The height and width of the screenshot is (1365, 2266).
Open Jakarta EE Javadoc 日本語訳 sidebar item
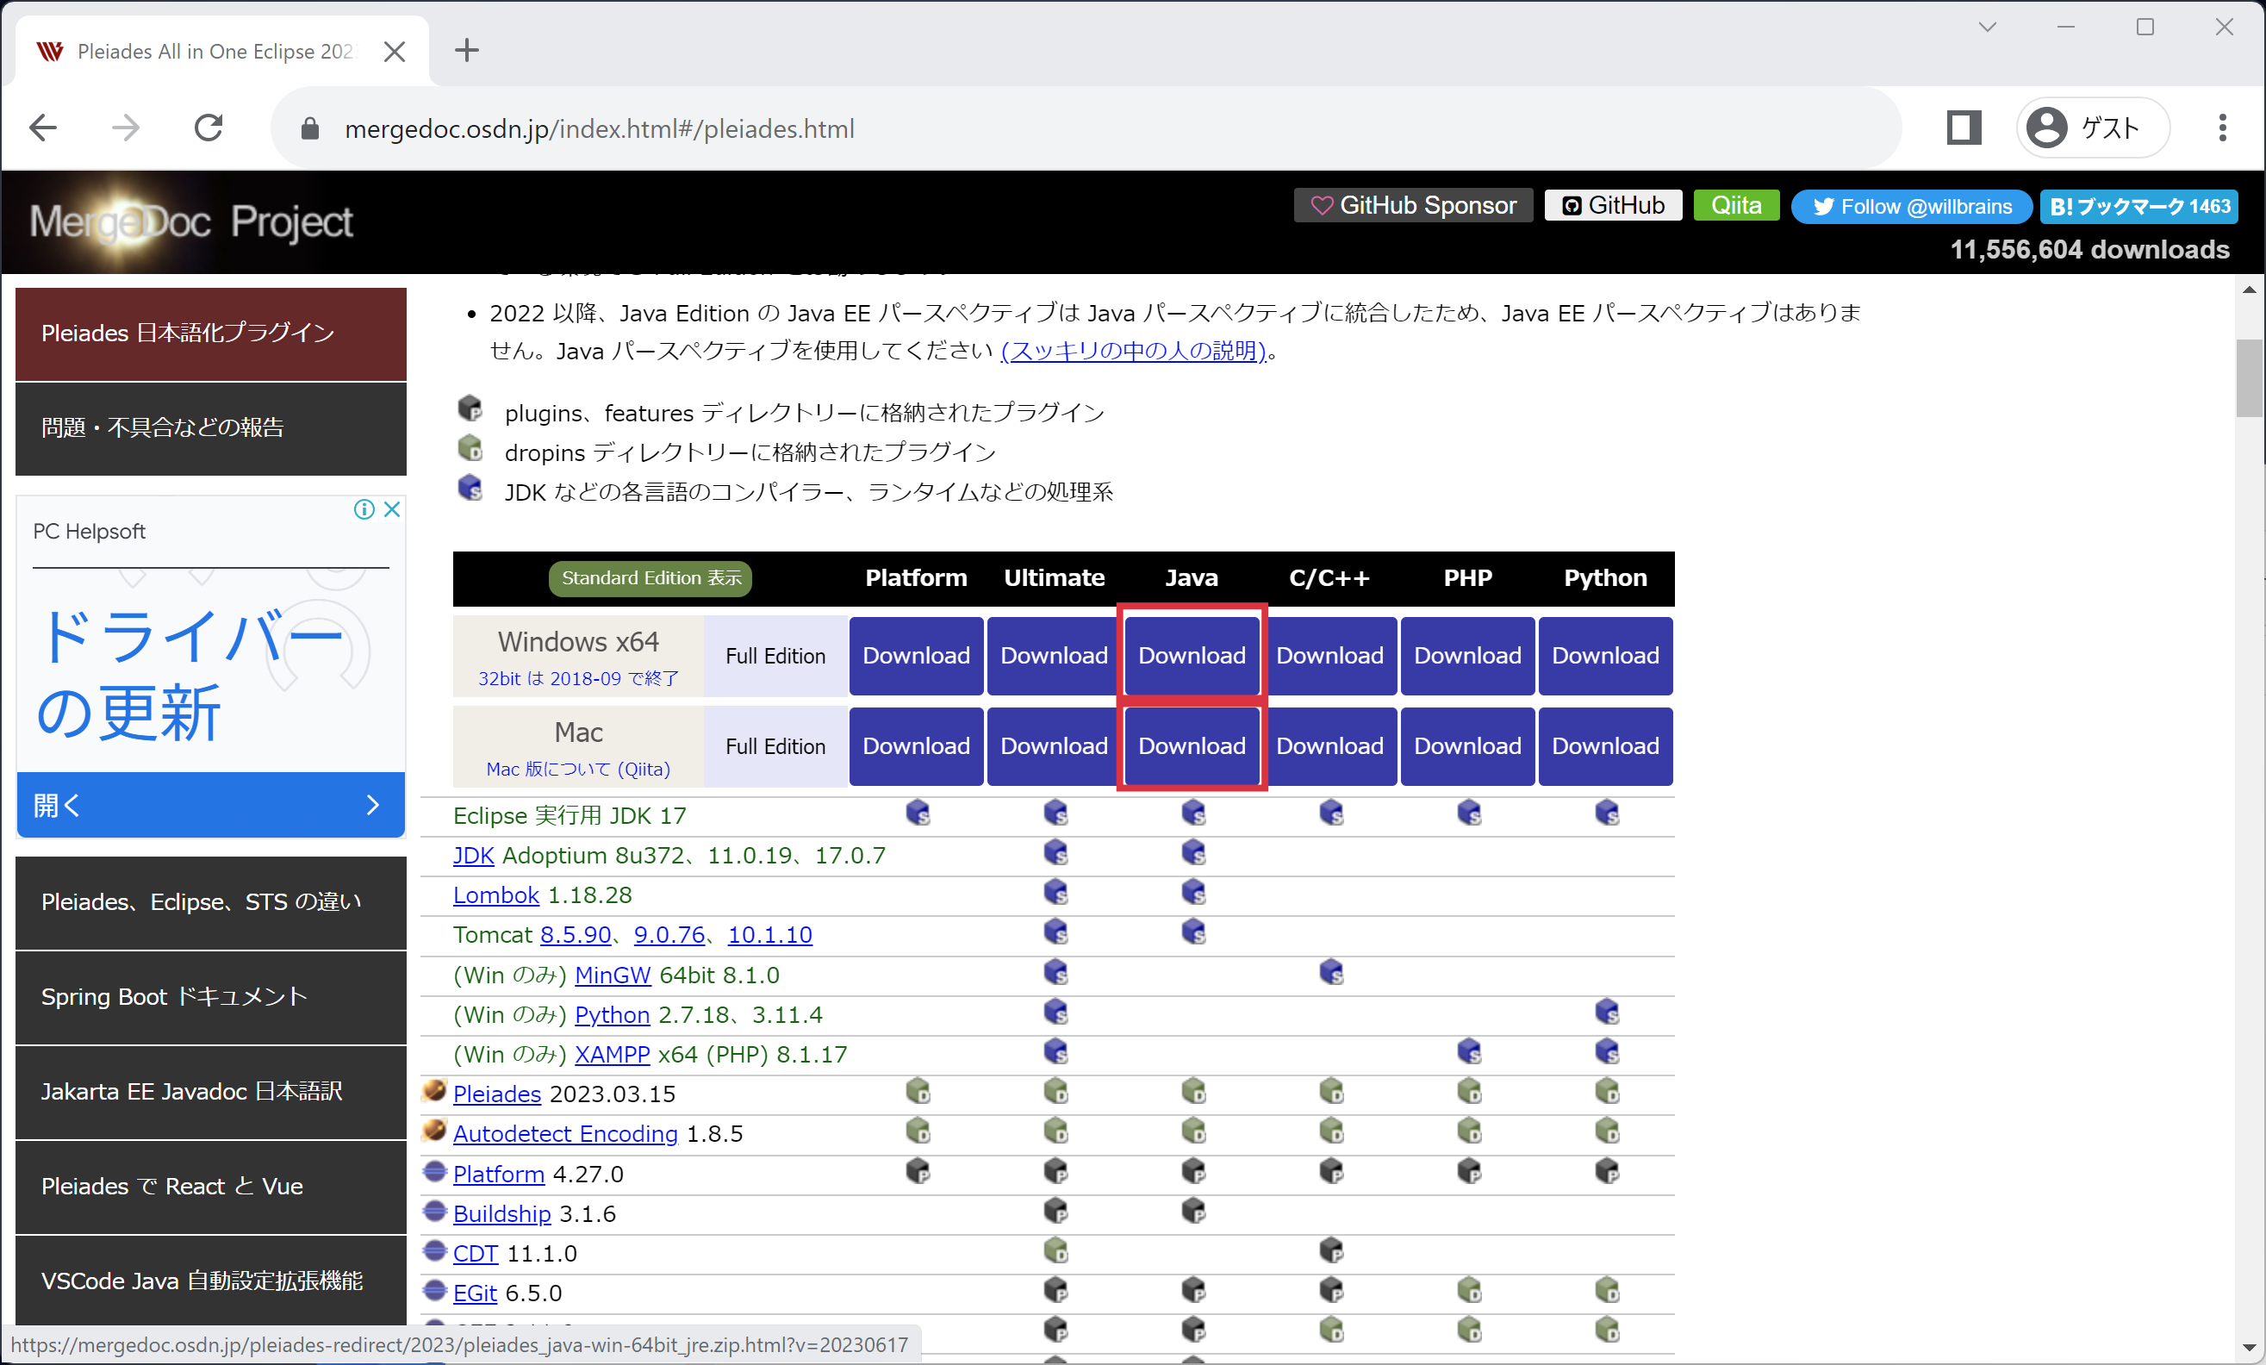[210, 1092]
